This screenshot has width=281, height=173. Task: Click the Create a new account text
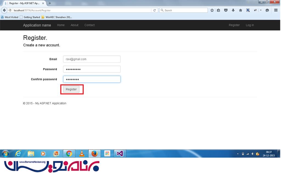[x=41, y=45]
